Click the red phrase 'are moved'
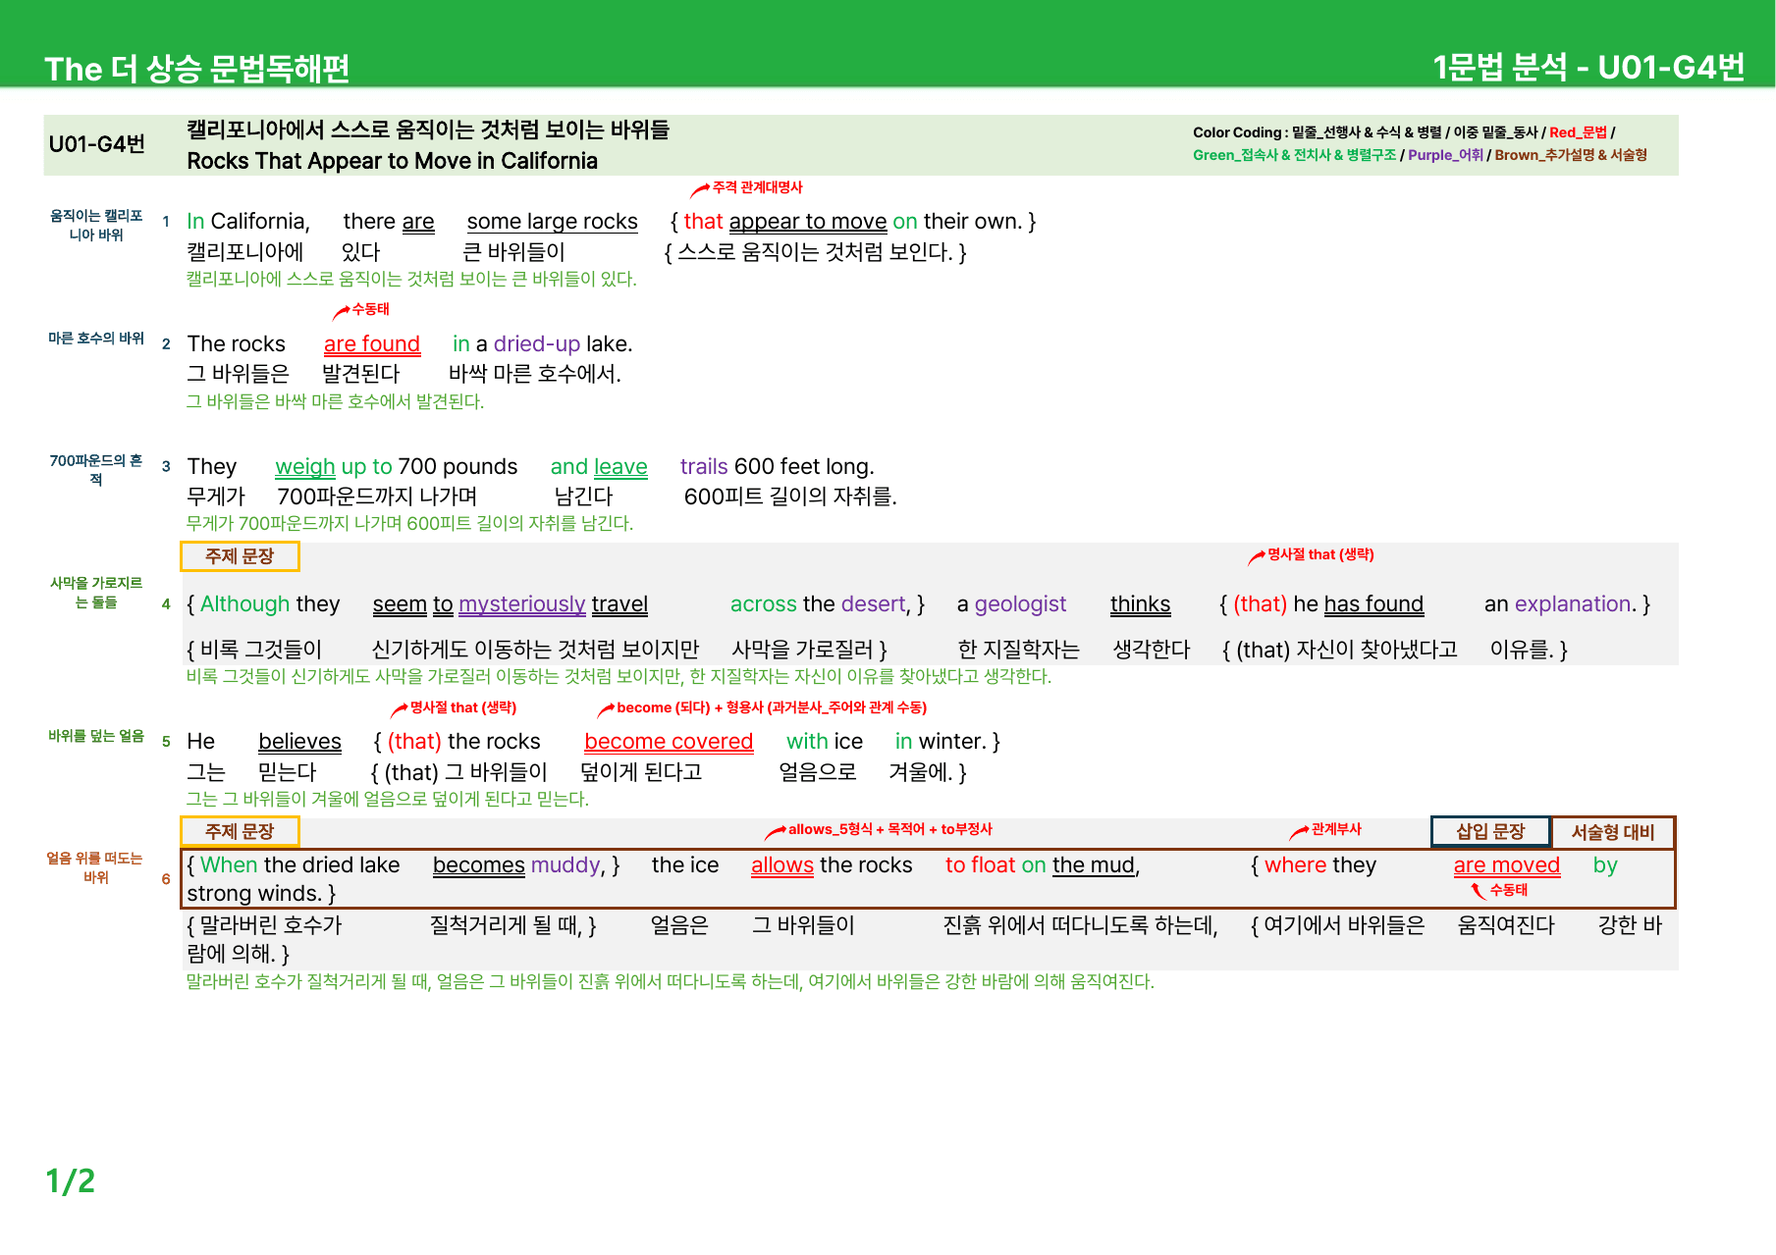 point(1506,865)
